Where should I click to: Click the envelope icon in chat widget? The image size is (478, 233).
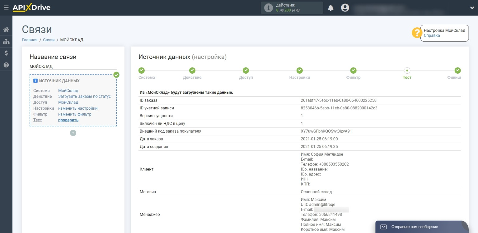(384, 227)
